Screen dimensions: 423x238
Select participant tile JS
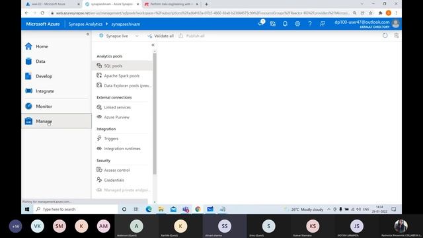tap(357, 226)
